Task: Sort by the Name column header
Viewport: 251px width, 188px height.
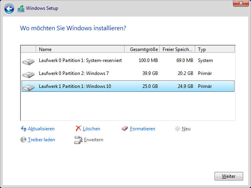Action: tap(81, 49)
